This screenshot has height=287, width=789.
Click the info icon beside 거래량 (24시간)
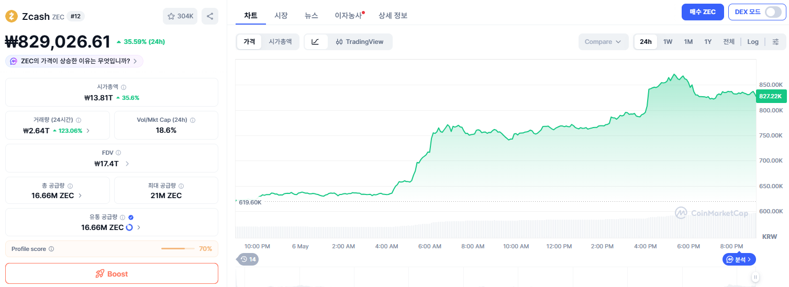(78, 120)
